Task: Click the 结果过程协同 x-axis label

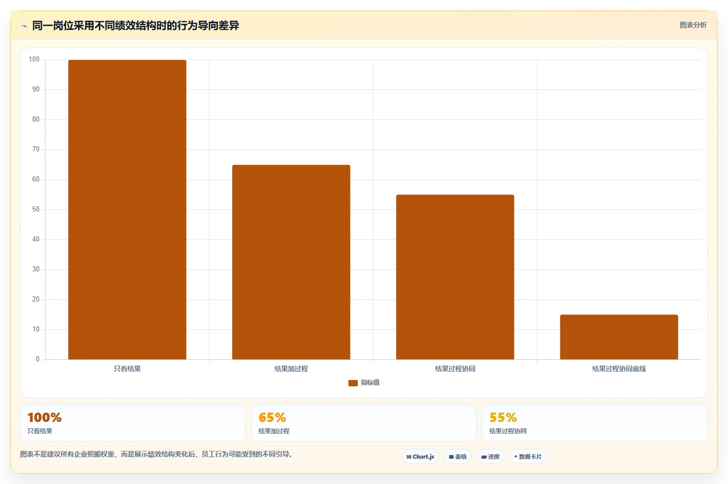Action: (455, 369)
